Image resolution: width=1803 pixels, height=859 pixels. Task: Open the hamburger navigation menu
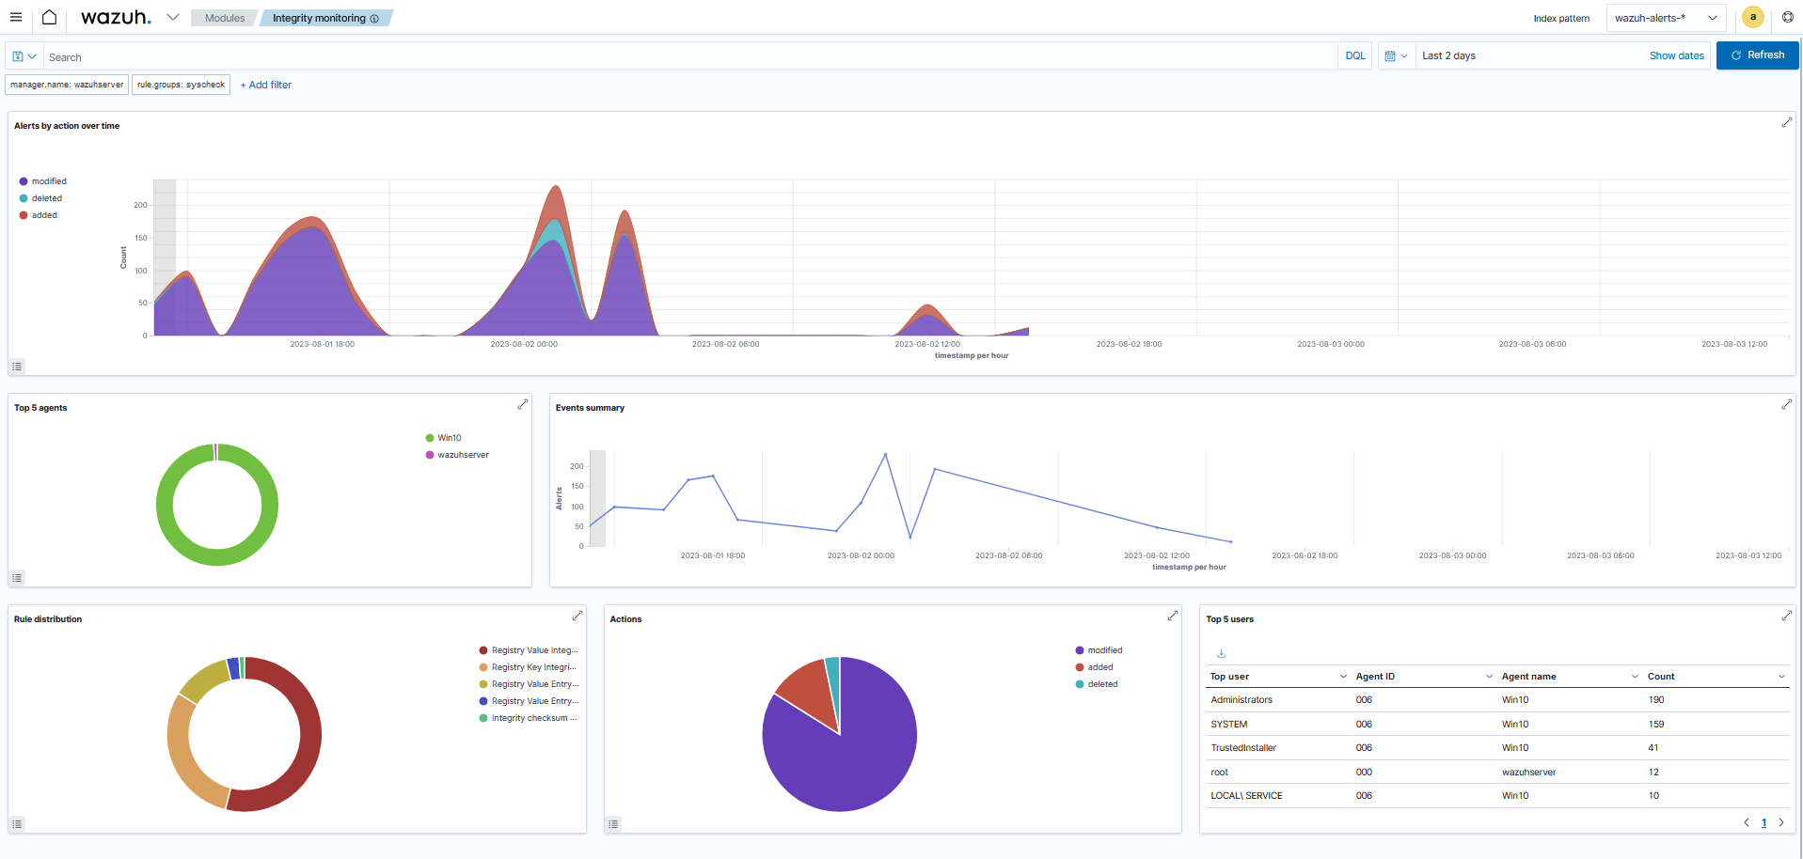(16, 17)
